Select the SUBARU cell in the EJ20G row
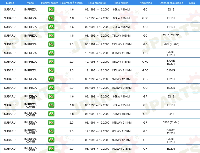200x153 pixels. click(x=10, y=70)
